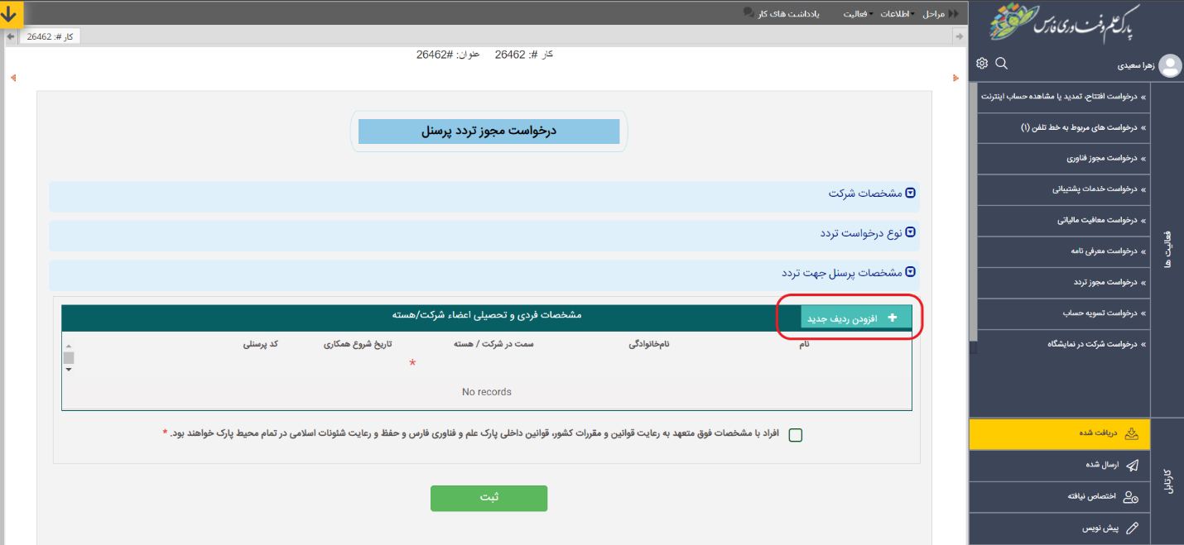1184x545 pixels.
Task: Open the دریافت شده inbox tray icon
Action: (x=1133, y=433)
